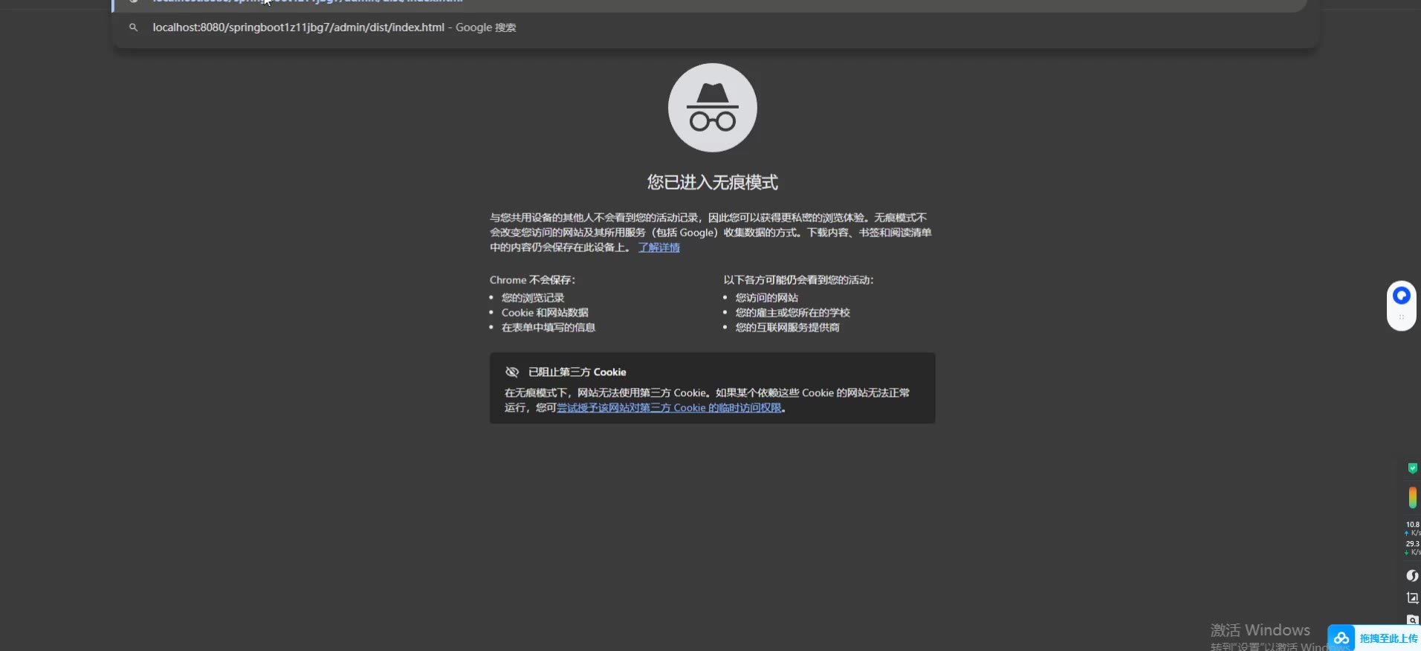Click the blue circle floating assistant icon
1421x651 pixels.
click(1402, 296)
